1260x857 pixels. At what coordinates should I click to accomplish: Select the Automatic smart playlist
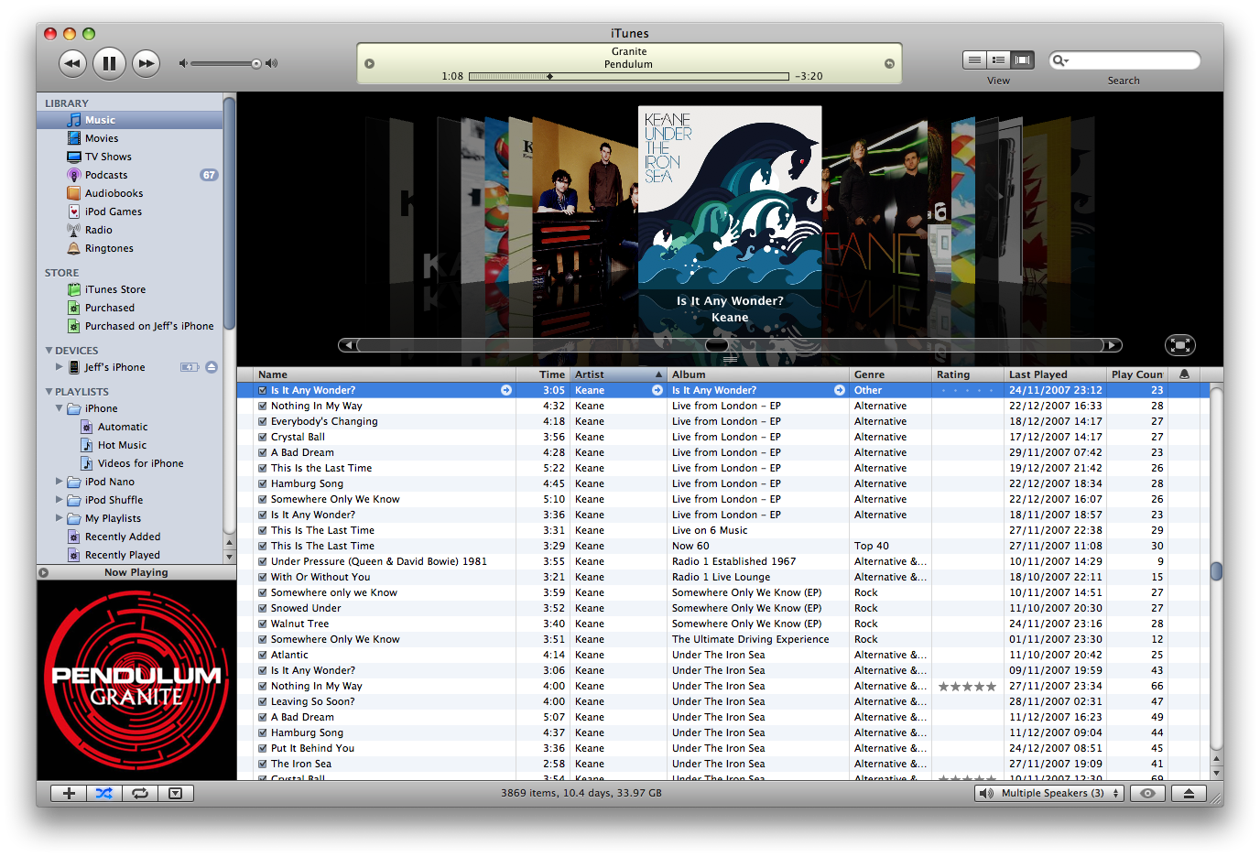pyautogui.click(x=130, y=427)
